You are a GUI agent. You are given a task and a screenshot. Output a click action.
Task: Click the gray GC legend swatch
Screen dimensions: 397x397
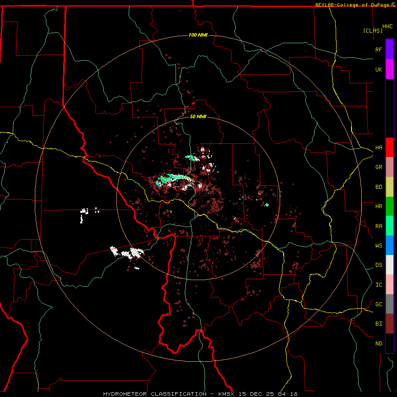point(390,304)
